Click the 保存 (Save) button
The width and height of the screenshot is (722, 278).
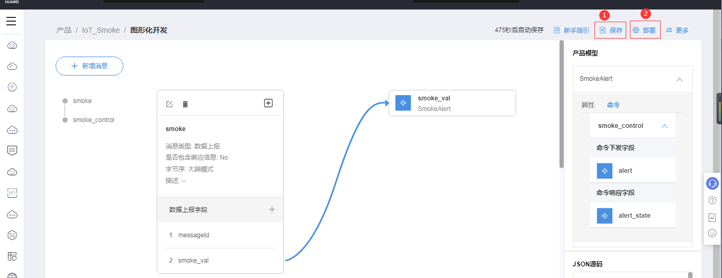(x=611, y=31)
